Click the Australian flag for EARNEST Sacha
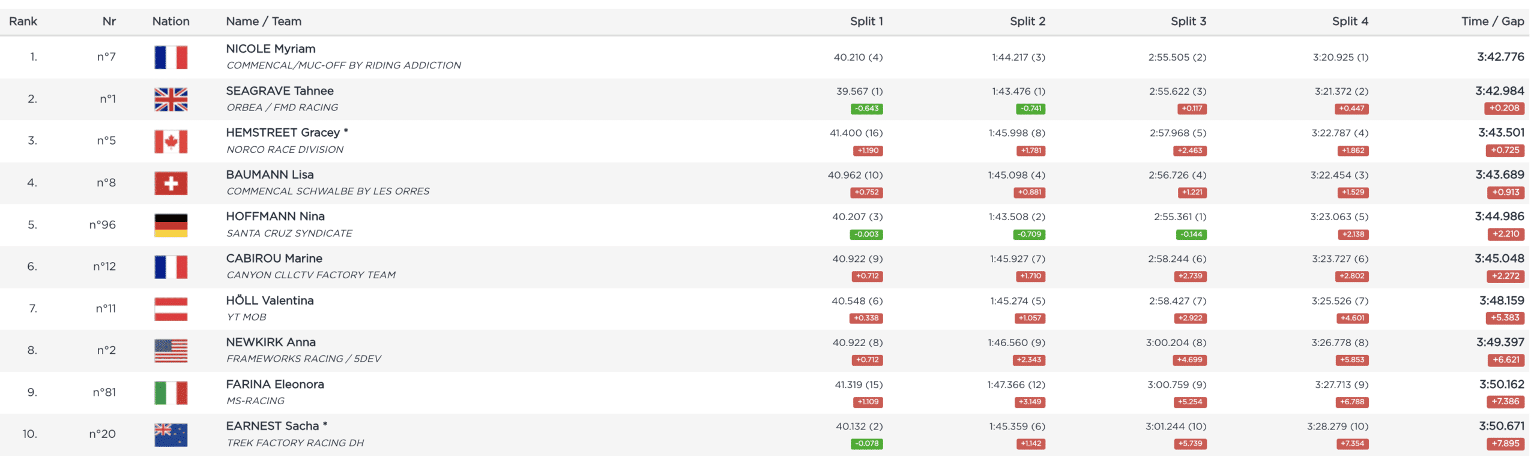Screen dimensions: 1537x460 click(x=171, y=435)
